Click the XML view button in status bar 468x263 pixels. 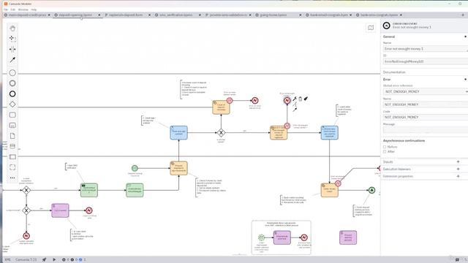tap(7, 260)
